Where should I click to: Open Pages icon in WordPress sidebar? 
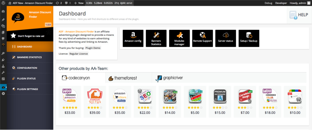(x=3, y=32)
